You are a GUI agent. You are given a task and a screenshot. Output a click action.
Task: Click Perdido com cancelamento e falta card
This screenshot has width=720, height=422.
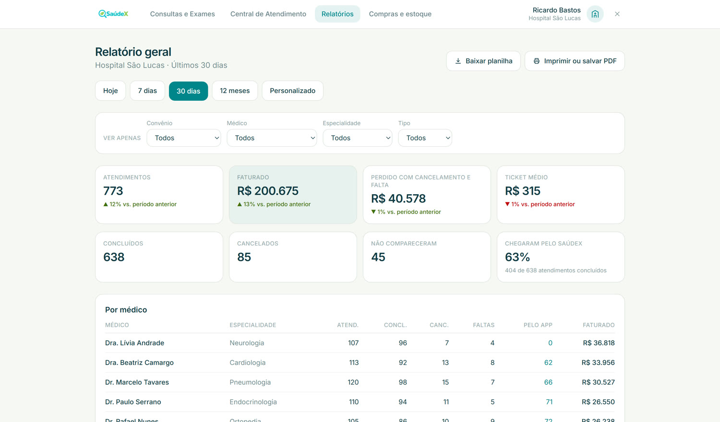pyautogui.click(x=427, y=195)
